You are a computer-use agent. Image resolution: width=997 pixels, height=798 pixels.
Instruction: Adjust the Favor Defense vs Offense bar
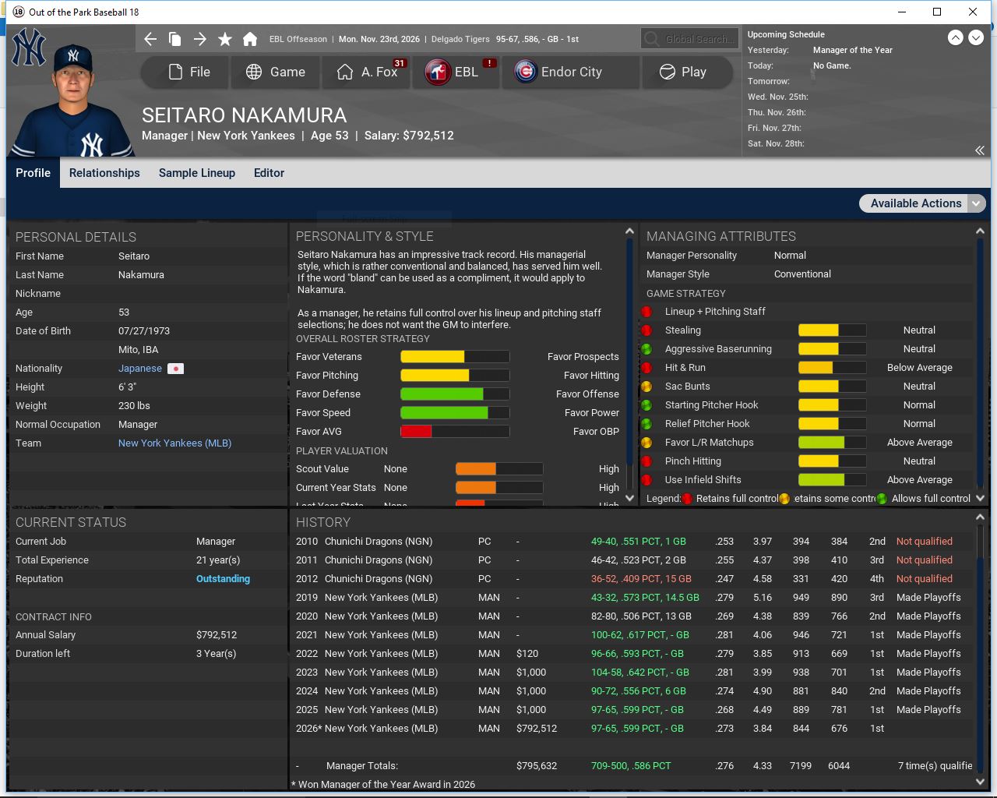pos(455,394)
